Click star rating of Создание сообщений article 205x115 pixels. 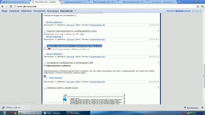[154, 82]
